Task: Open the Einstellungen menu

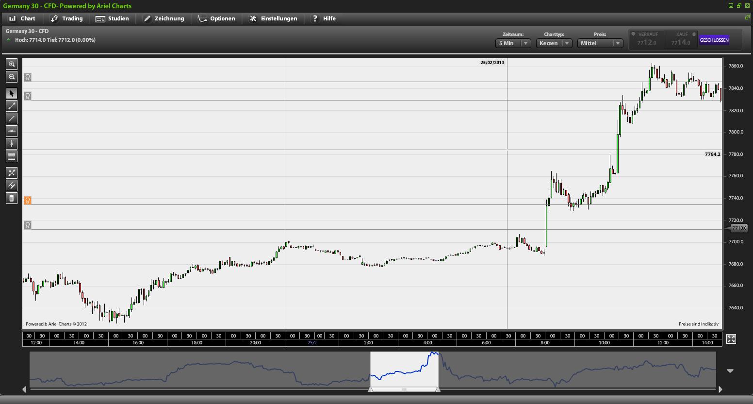Action: (273, 18)
